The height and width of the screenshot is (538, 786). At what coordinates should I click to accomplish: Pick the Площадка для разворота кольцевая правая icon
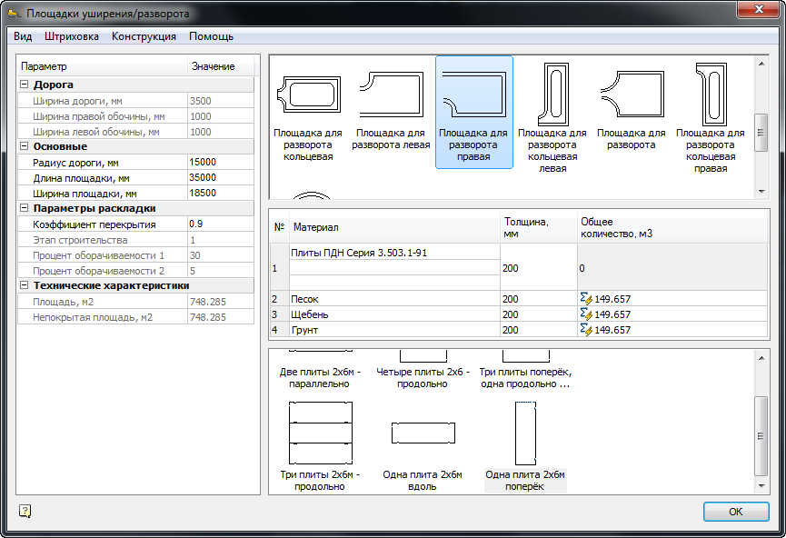[711, 118]
